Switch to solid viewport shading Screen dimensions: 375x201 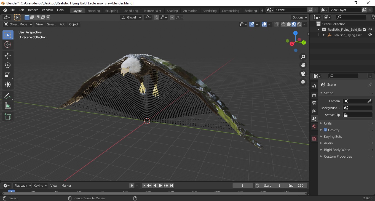pos(289,24)
